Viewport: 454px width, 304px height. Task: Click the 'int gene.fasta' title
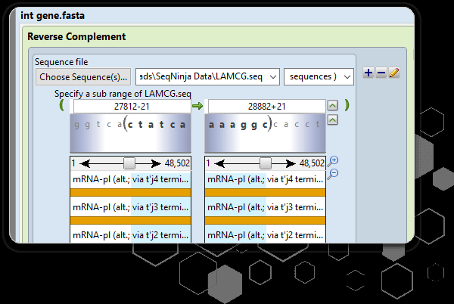[53, 15]
